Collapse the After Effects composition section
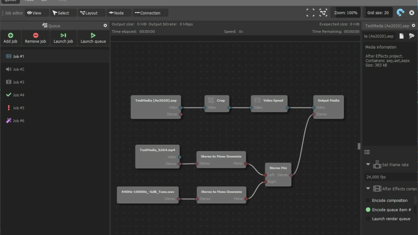418x235 pixels. click(x=368, y=189)
